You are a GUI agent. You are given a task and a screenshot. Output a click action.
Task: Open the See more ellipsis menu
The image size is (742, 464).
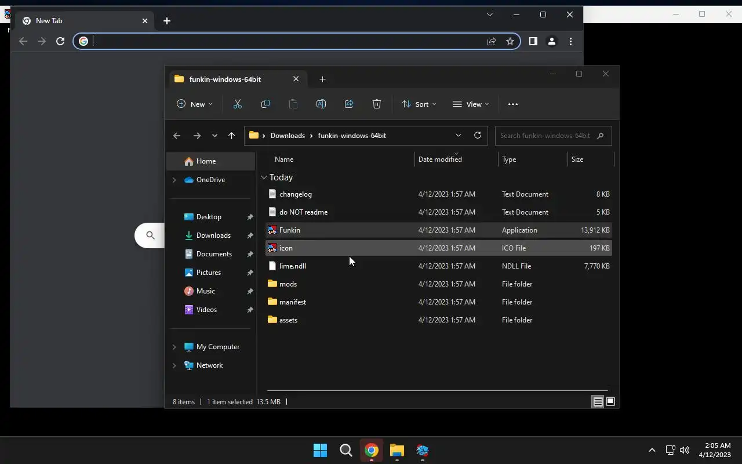[512, 104]
